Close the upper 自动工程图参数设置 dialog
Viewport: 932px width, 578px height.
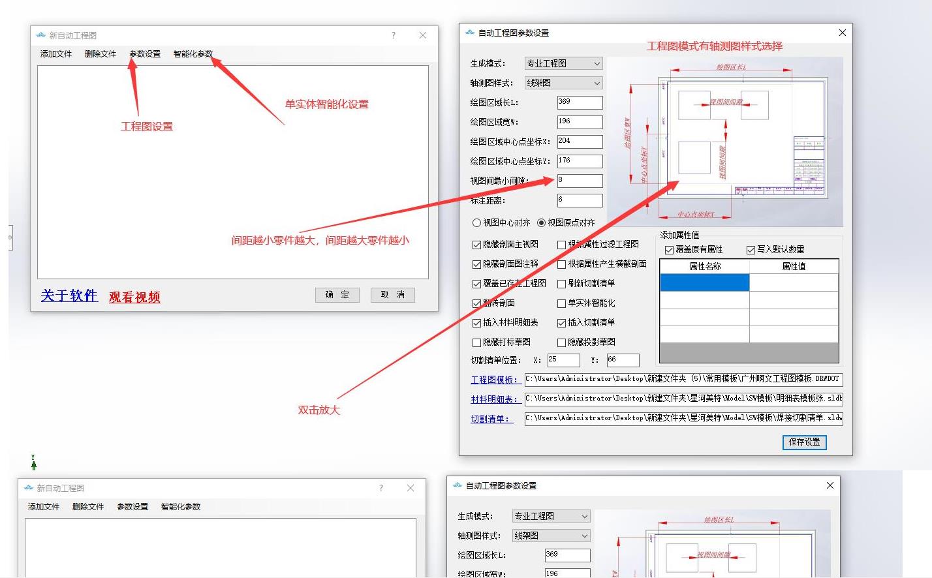click(x=842, y=33)
